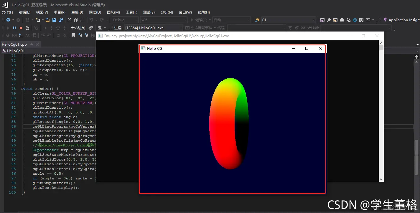Click the cut scissors icon
420x213 pixels.
click(x=70, y=20)
